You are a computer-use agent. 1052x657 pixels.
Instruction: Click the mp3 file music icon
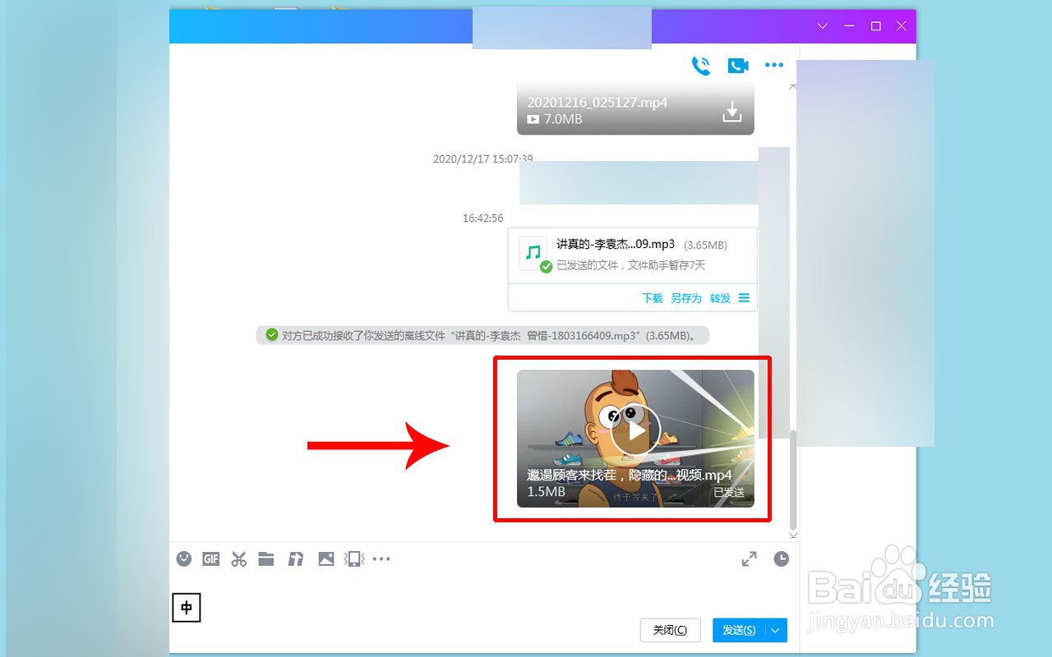533,253
